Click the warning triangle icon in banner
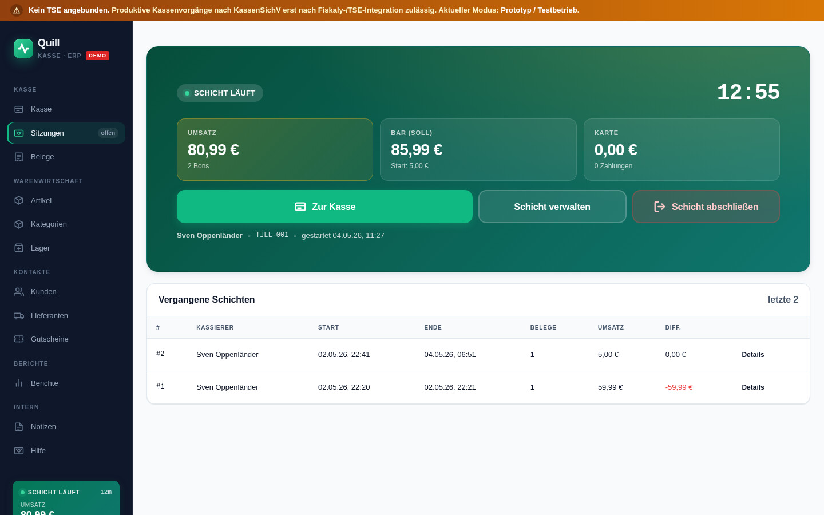Viewport: 824px width, 515px height. (x=17, y=10)
